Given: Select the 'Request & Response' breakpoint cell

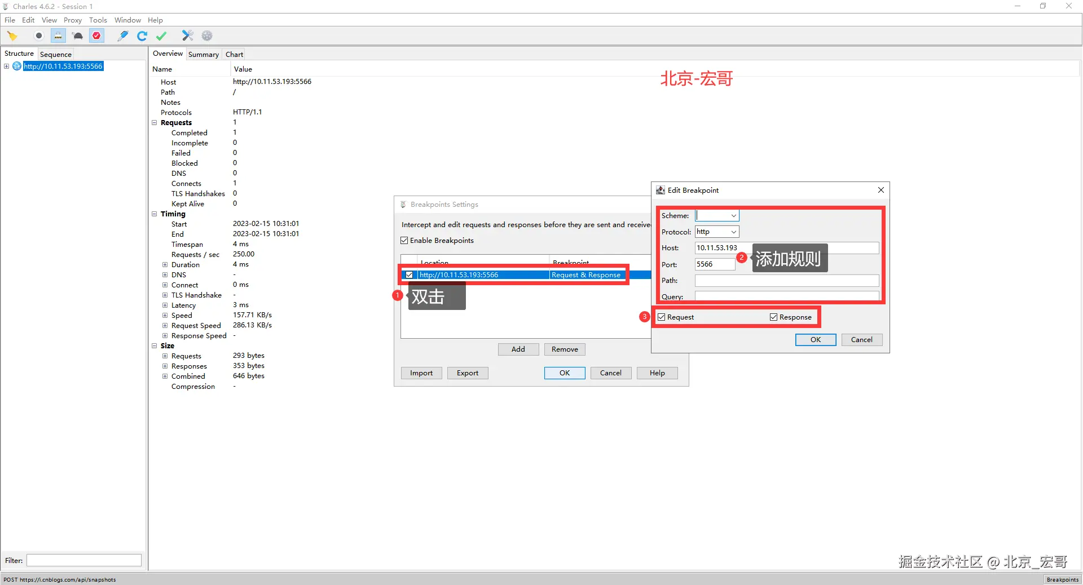Looking at the screenshot, I should coord(586,275).
